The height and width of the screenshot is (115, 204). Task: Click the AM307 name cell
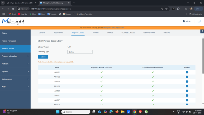(57, 100)
